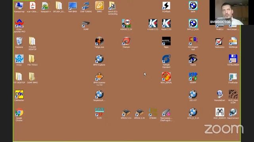The height and width of the screenshot is (142, 254).
Task: Open FOLDER DESKTOP folder
Action: tap(32, 41)
